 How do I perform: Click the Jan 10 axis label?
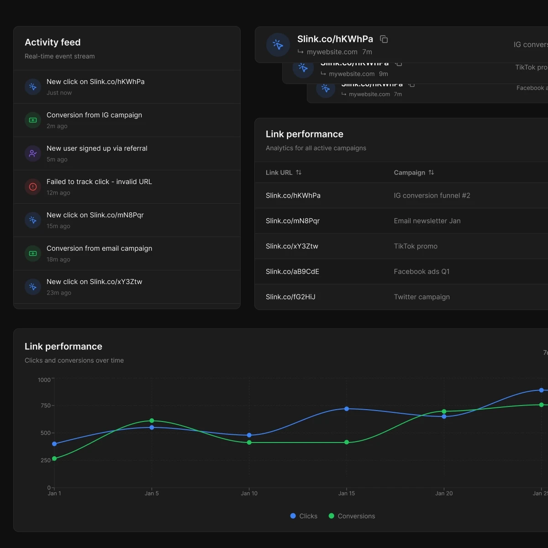tap(249, 493)
